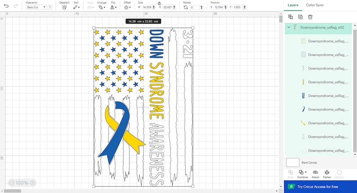Viewport: 357px width, 193px height.
Task: Open the Combine dropdown
Action: [x=302, y=174]
